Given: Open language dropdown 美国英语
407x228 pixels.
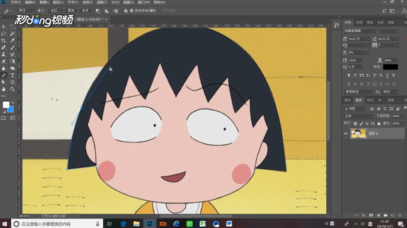Looking at the screenshot, I should (x=359, y=92).
